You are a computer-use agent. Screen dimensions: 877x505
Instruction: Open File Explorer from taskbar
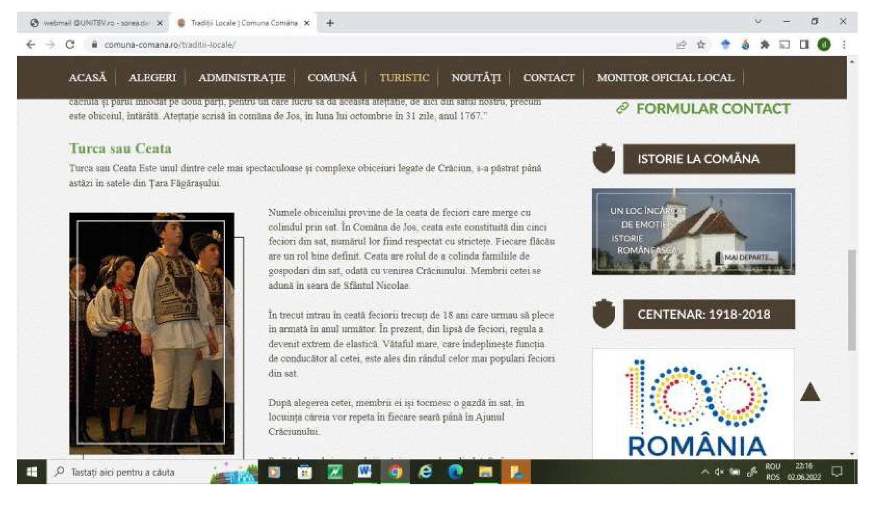coord(485,472)
